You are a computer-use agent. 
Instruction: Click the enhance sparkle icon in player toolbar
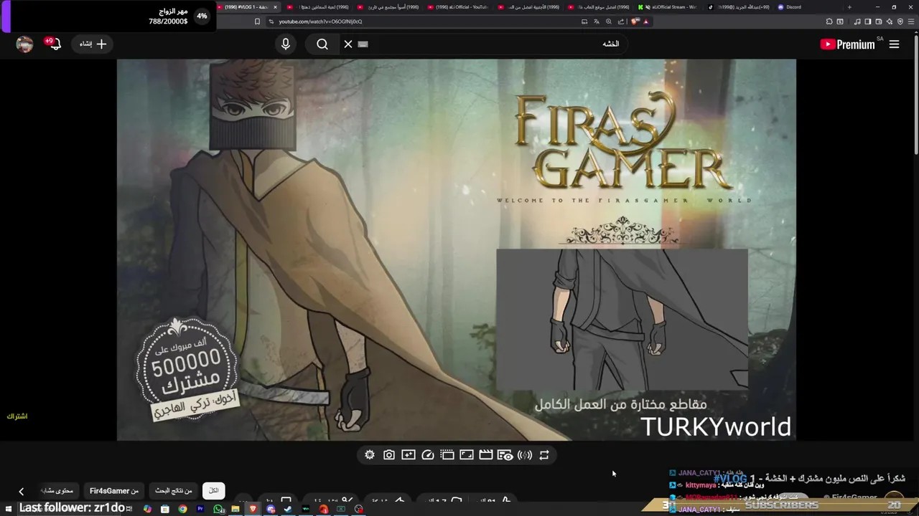click(409, 455)
